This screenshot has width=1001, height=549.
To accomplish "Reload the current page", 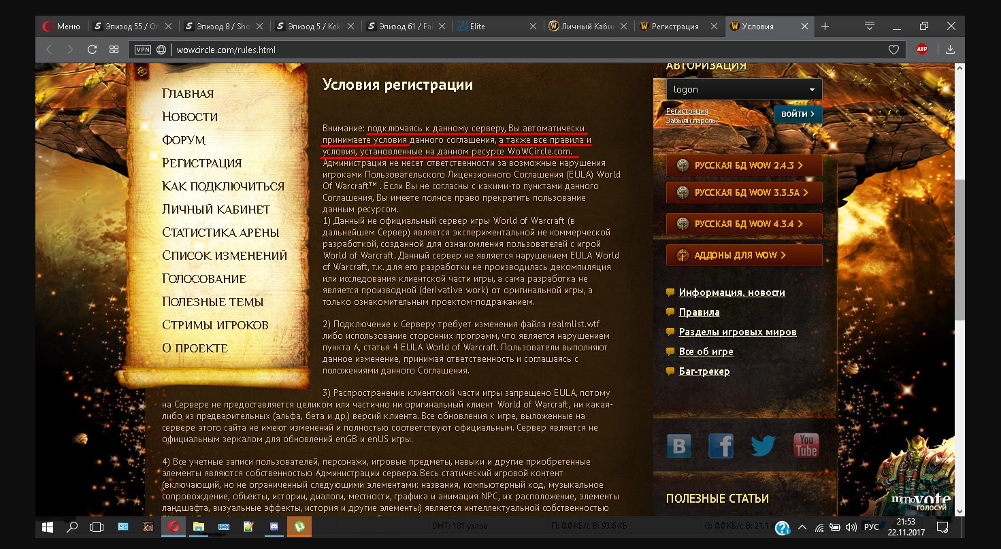I will (92, 50).
